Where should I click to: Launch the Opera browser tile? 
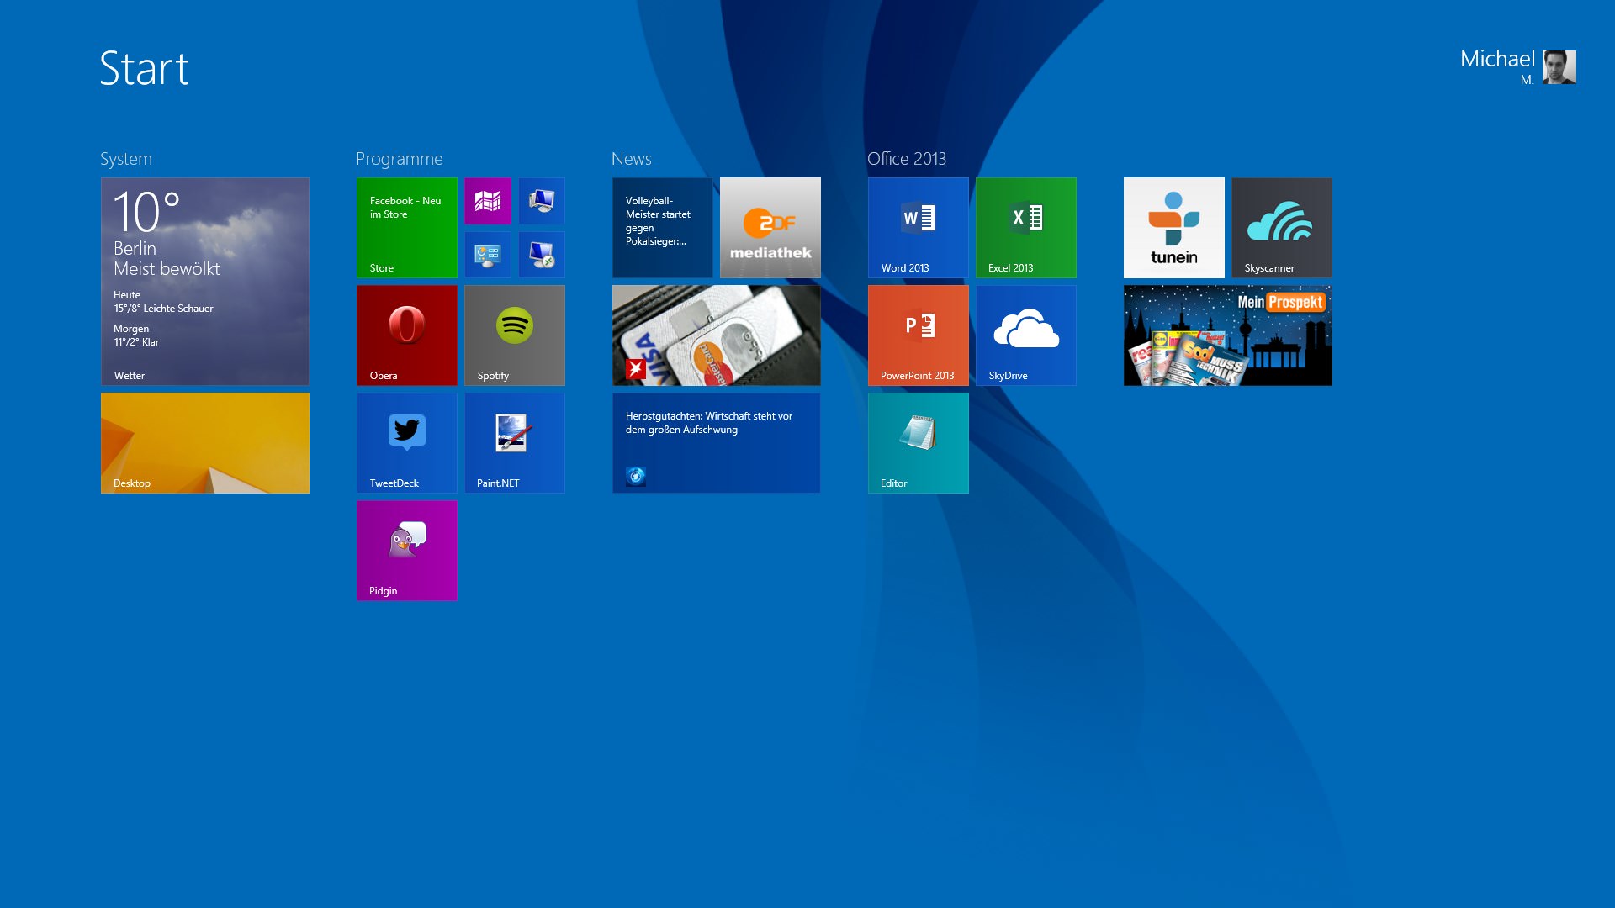coord(407,335)
